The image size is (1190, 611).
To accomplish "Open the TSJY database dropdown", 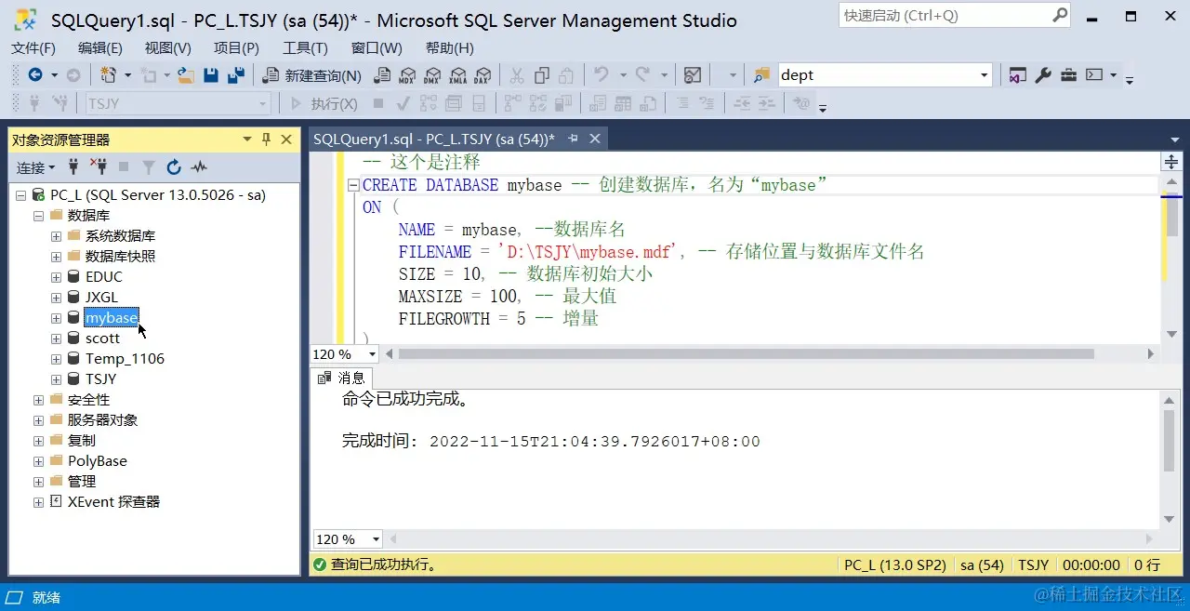I will click(262, 103).
